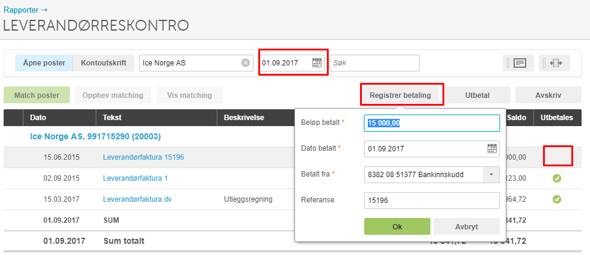This screenshot has width=590, height=257.
Task: Click the Utbetal button
Action: [477, 95]
